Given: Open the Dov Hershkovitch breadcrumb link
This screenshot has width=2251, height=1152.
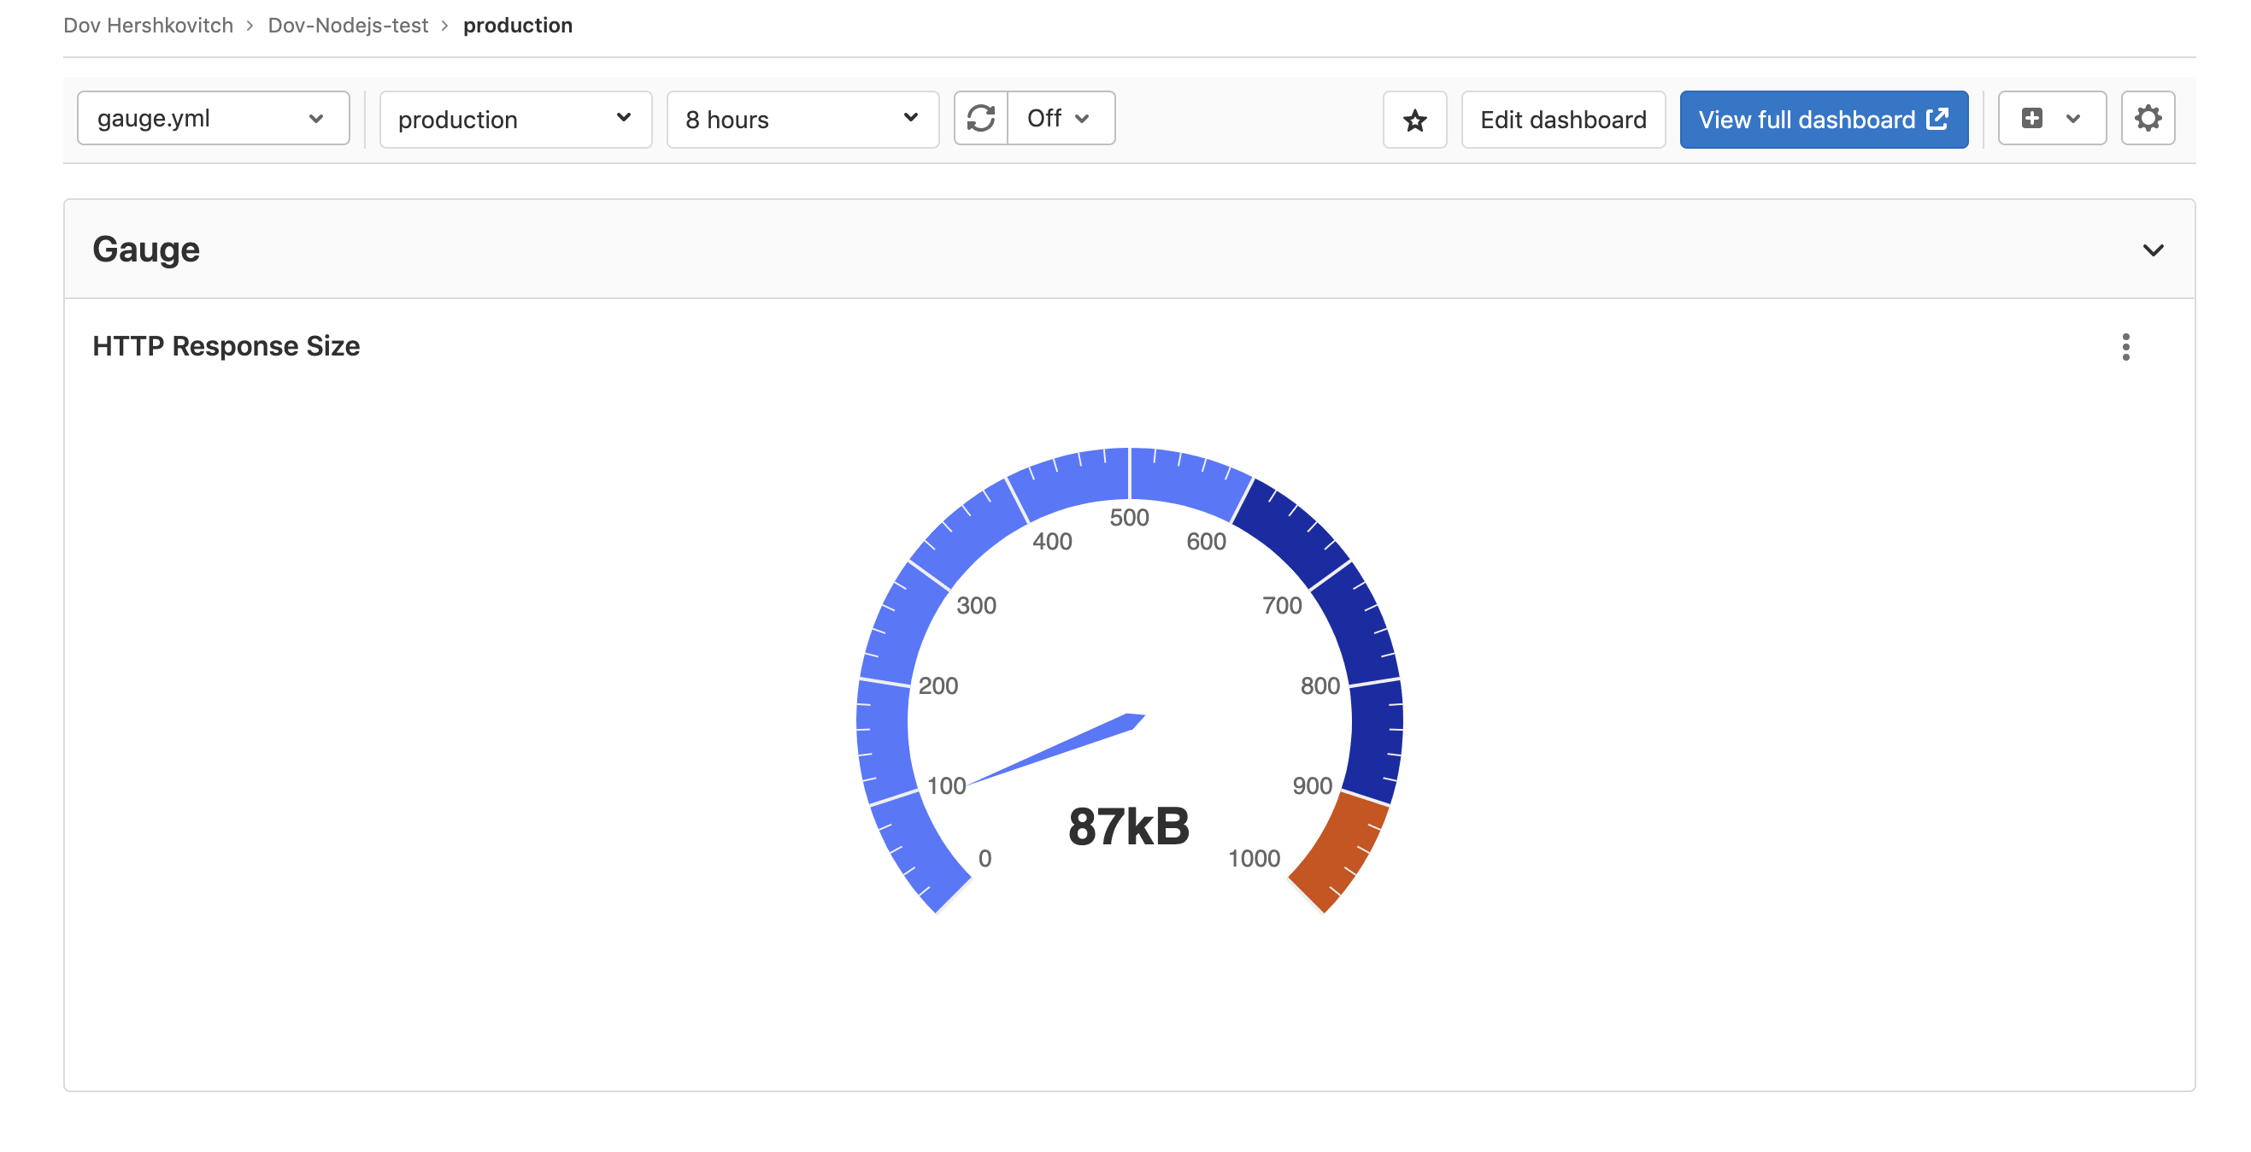Looking at the screenshot, I should (148, 25).
